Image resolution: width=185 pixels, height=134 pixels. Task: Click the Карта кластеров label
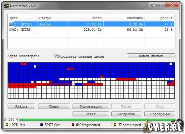coord(23,56)
